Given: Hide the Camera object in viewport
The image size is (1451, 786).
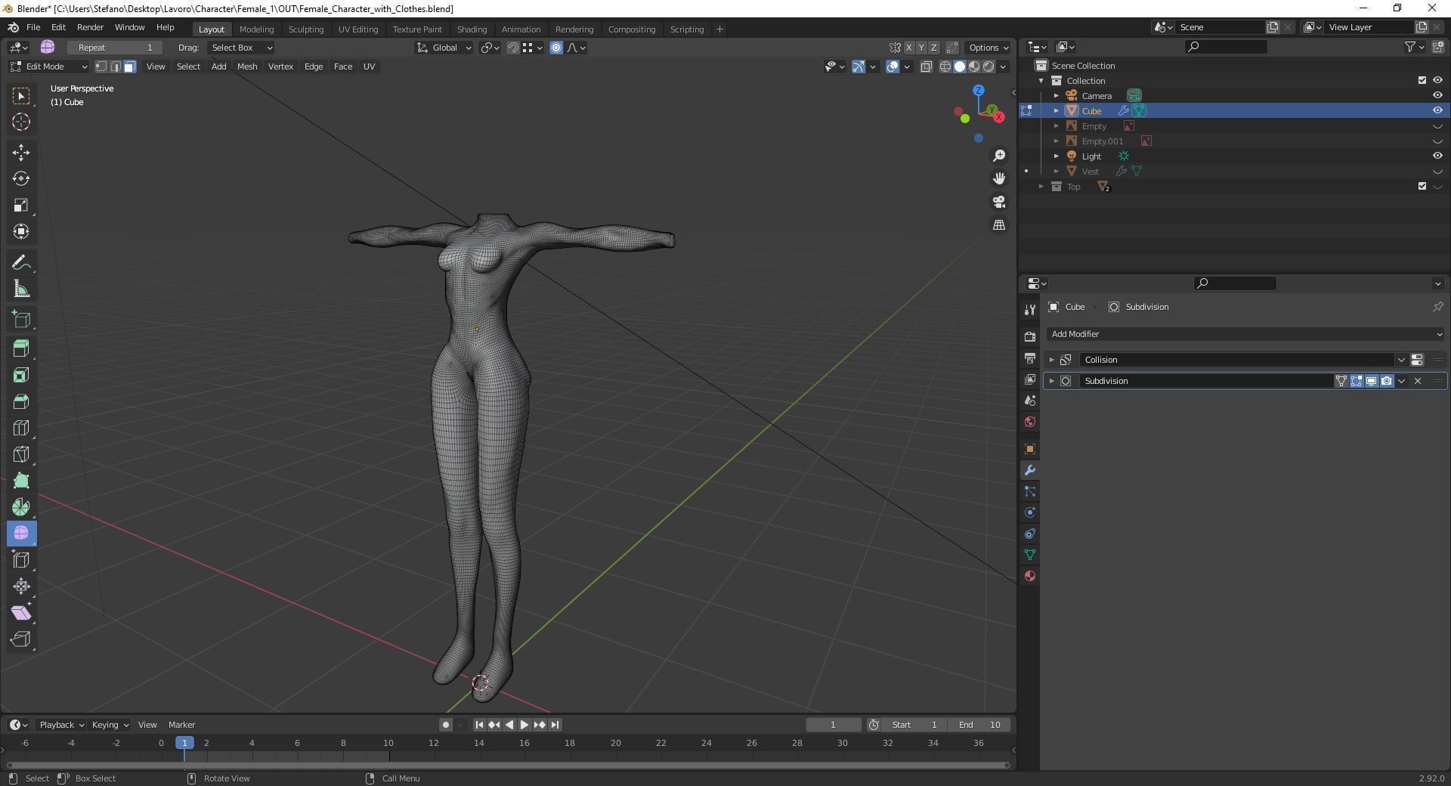Looking at the screenshot, I should (x=1437, y=95).
